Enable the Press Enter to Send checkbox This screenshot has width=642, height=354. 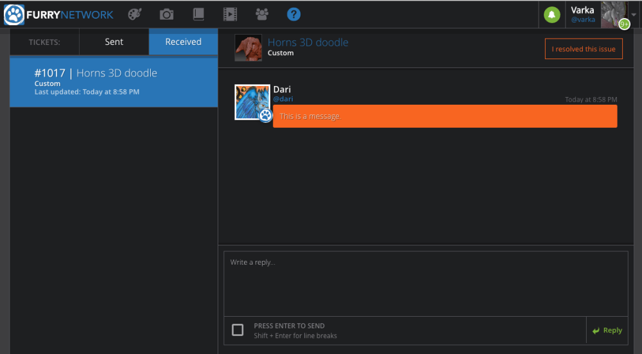click(x=238, y=330)
